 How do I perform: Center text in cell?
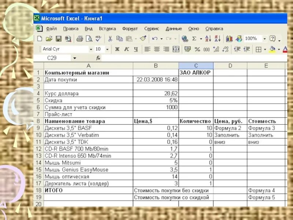tap(157, 49)
